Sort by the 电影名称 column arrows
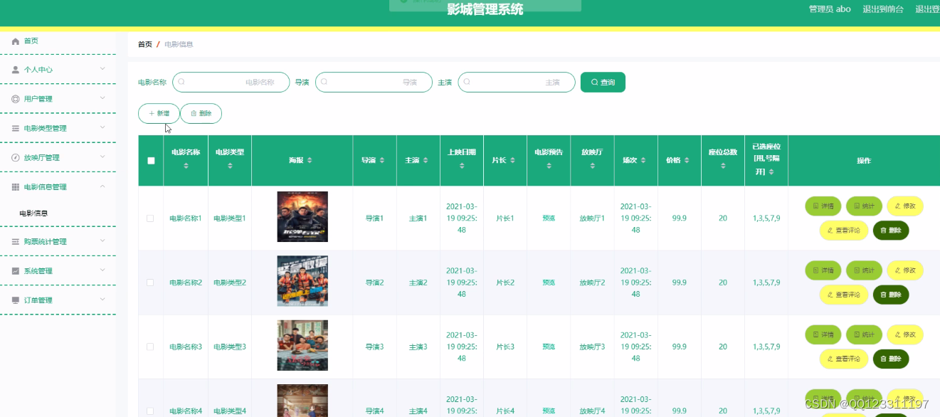 click(x=186, y=166)
